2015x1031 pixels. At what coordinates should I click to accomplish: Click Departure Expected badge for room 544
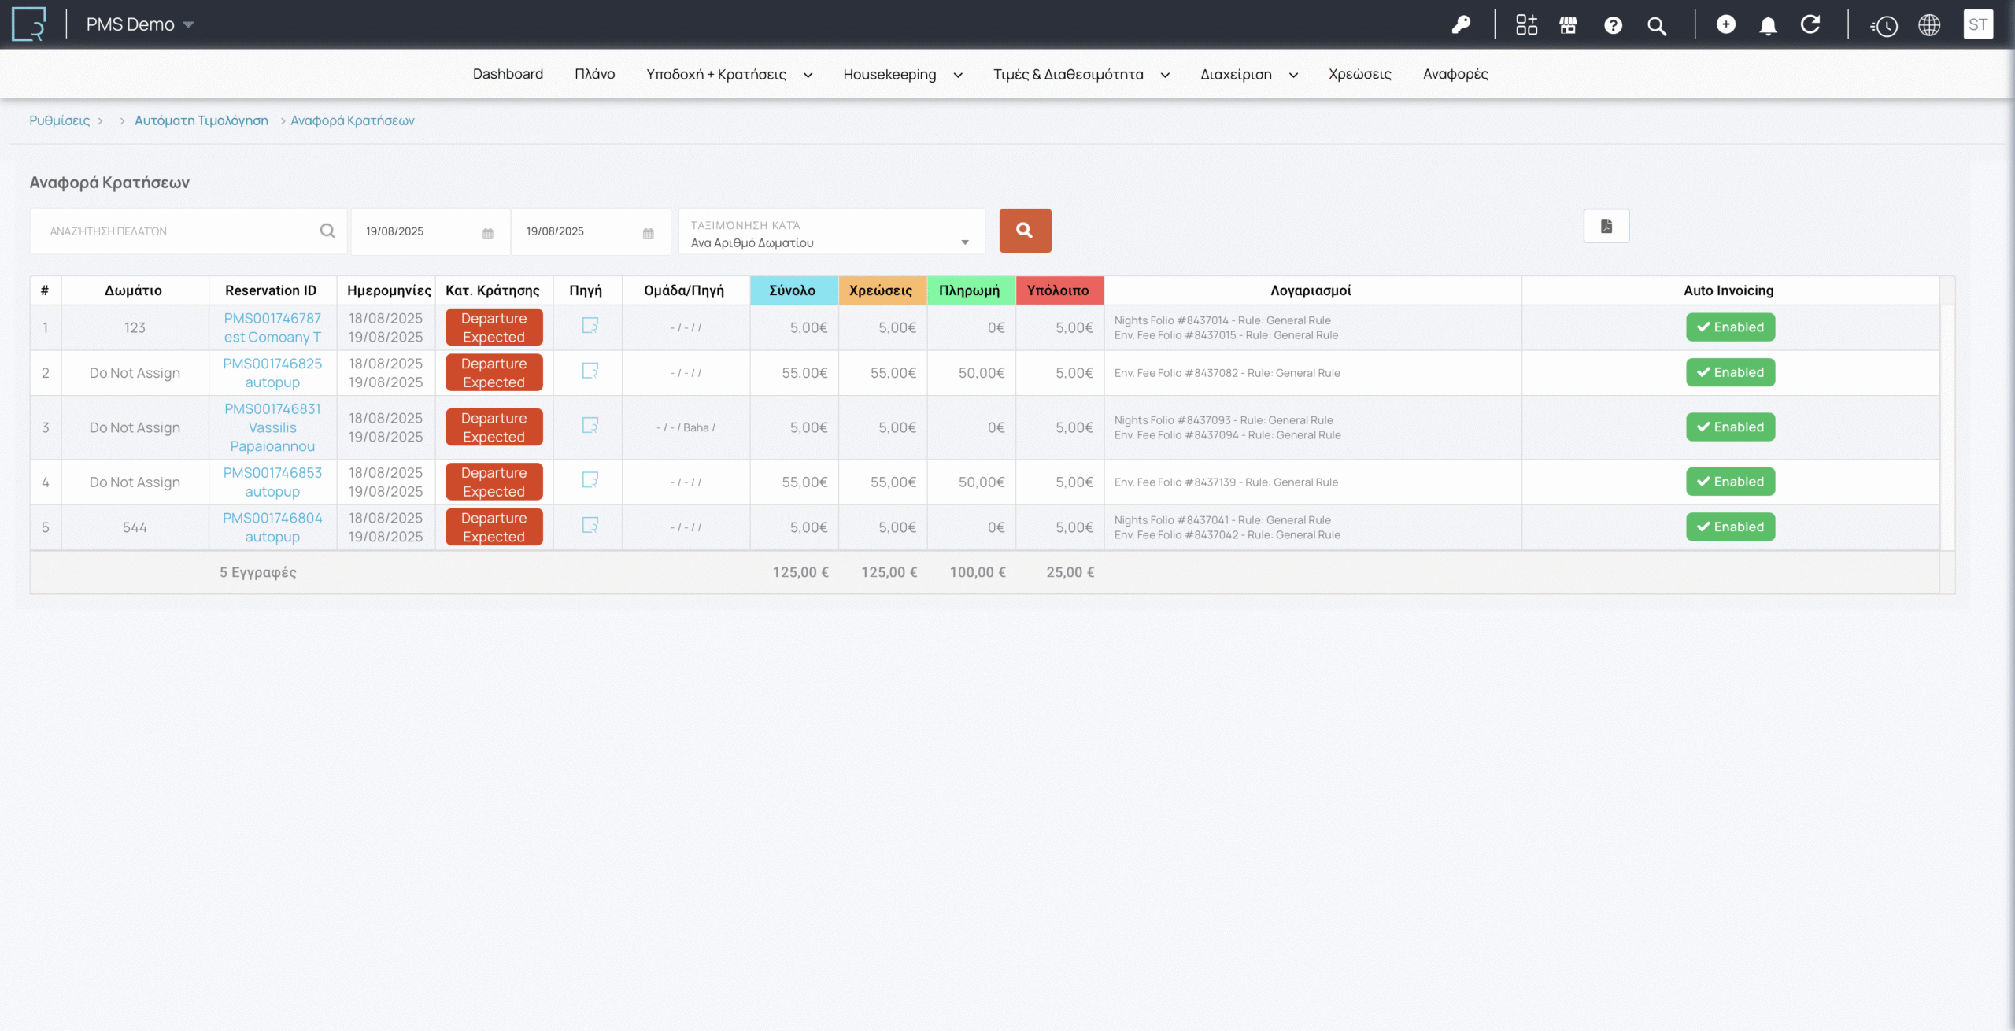(x=494, y=527)
